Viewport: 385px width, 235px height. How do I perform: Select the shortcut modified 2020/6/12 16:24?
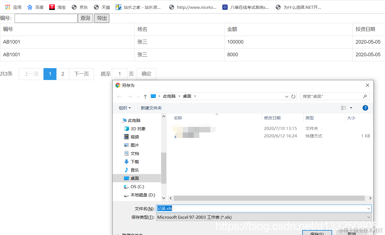[x=271, y=136]
